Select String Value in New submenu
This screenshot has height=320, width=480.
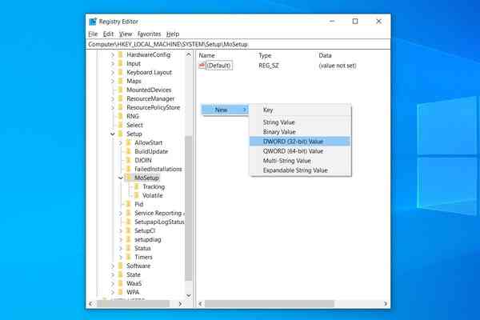(280, 122)
